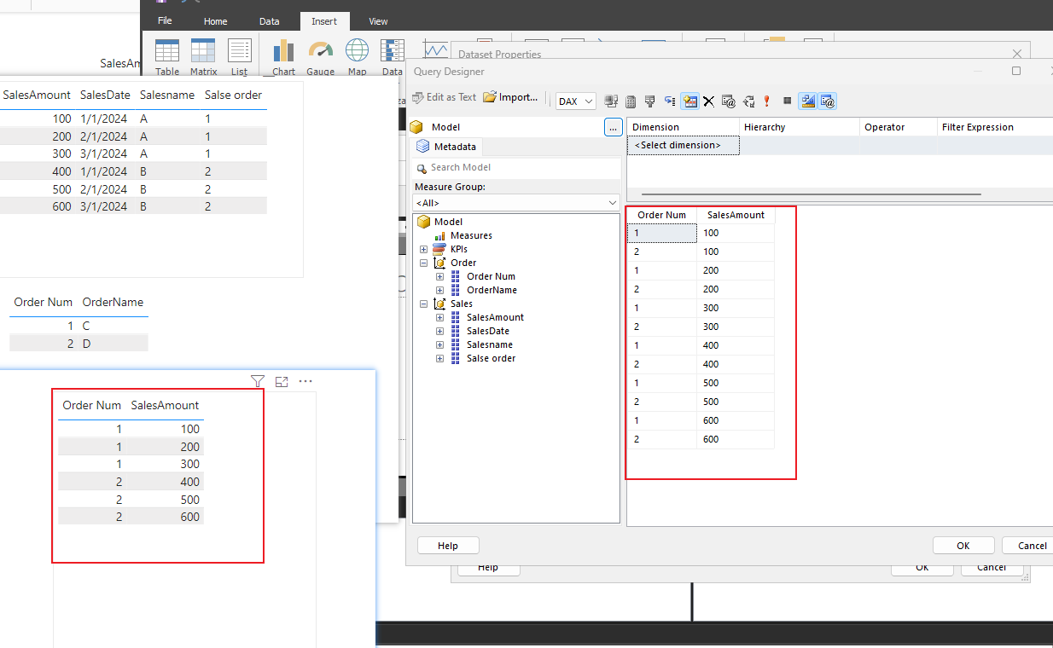The height and width of the screenshot is (648, 1053).
Task: Select the Salse order tree item
Action: click(491, 358)
